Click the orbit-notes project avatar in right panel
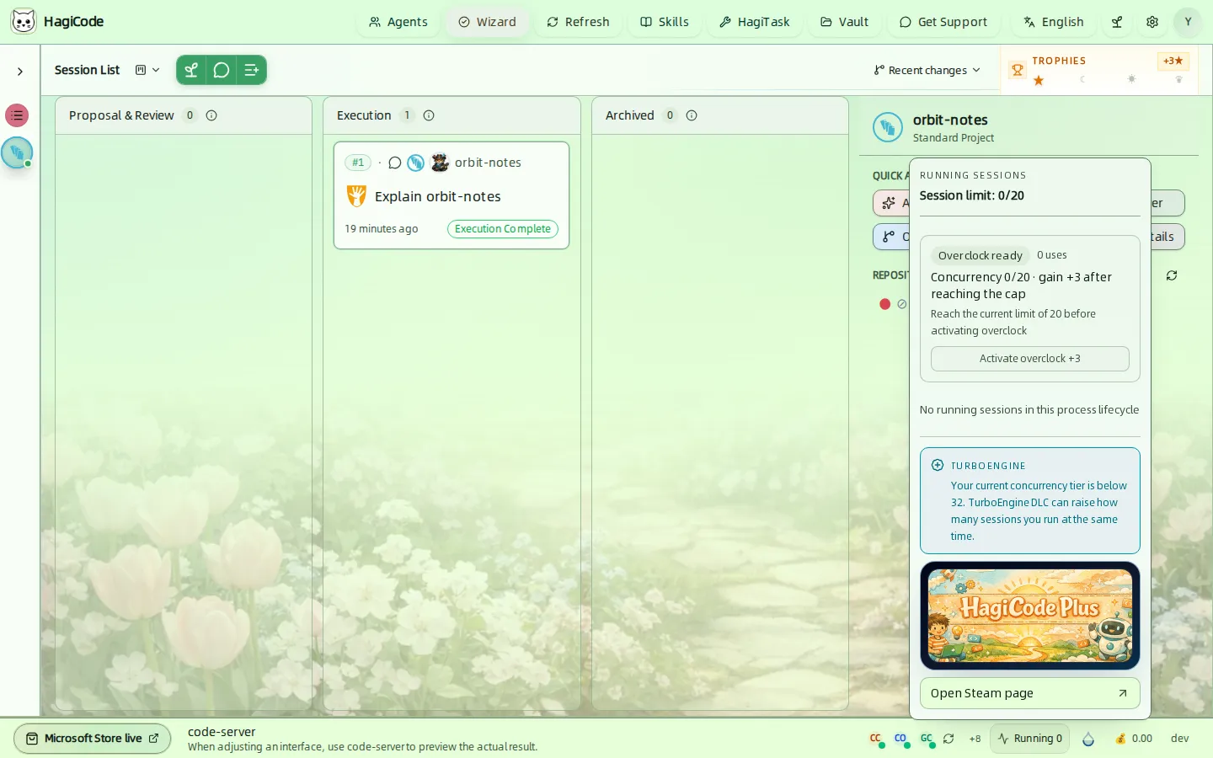Viewport: 1213px width, 758px height. 888,127
